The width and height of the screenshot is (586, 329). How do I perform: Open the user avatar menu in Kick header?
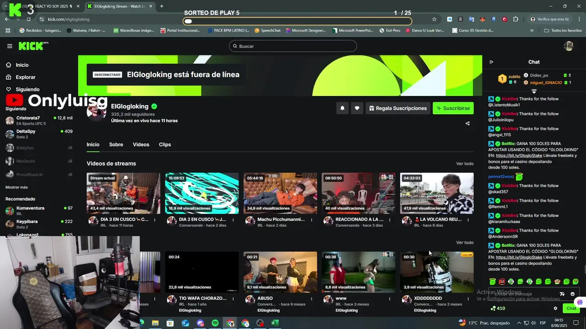569,46
